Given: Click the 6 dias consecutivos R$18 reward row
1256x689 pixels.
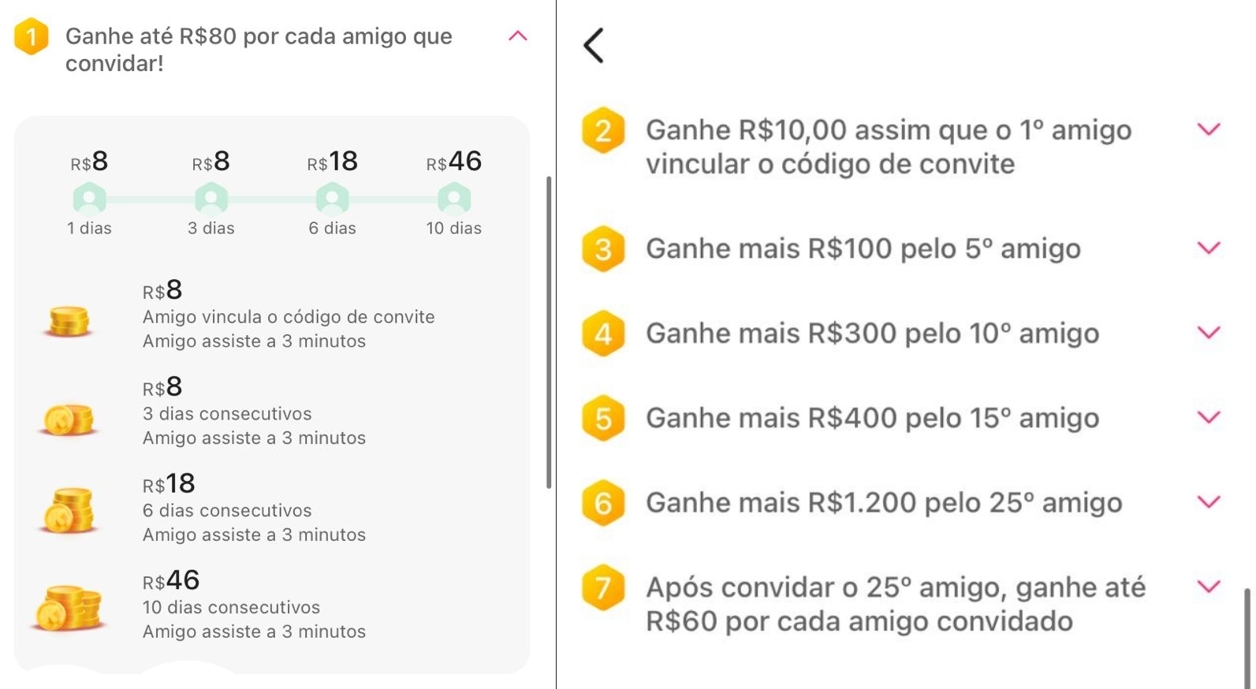Looking at the screenshot, I should point(271,508).
